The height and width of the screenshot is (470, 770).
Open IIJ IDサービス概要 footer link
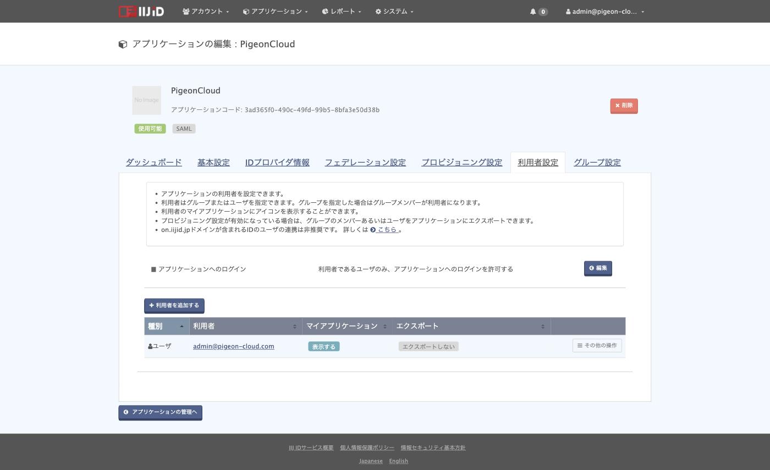pyautogui.click(x=311, y=447)
